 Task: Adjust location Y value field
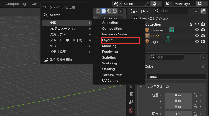pos(178,101)
